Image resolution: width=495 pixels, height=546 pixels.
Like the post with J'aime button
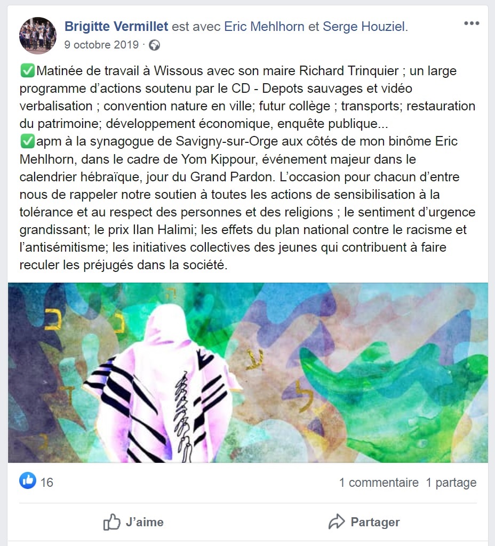pos(133,522)
